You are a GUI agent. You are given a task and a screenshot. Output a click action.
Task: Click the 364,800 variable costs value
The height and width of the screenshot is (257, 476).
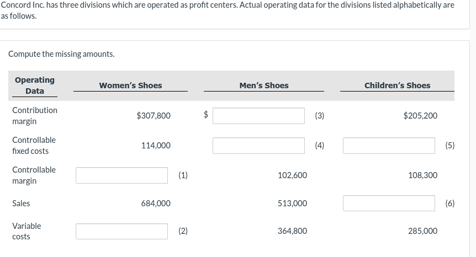(x=292, y=231)
